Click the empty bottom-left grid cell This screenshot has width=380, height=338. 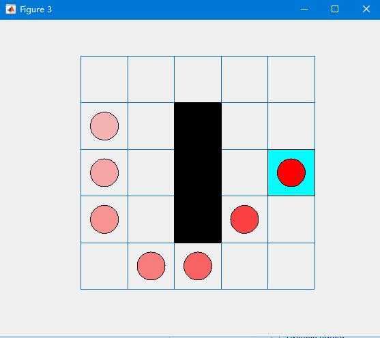tap(104, 266)
